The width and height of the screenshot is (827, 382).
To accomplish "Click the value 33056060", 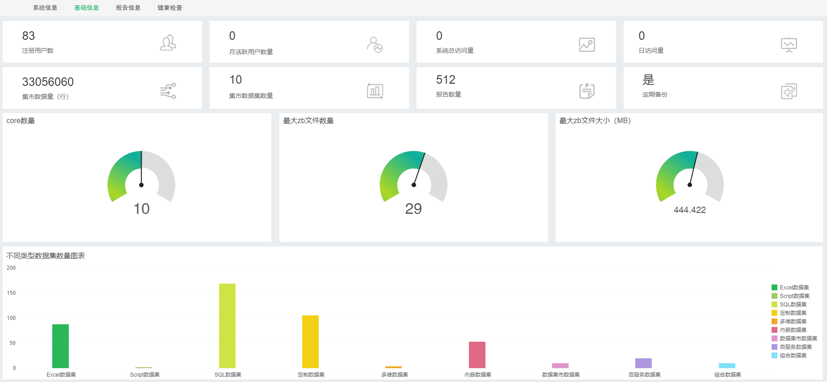I will point(48,82).
